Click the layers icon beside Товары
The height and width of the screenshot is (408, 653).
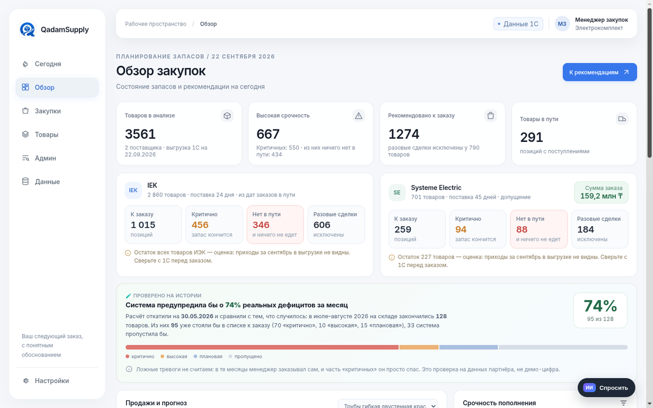pyautogui.click(x=26, y=134)
